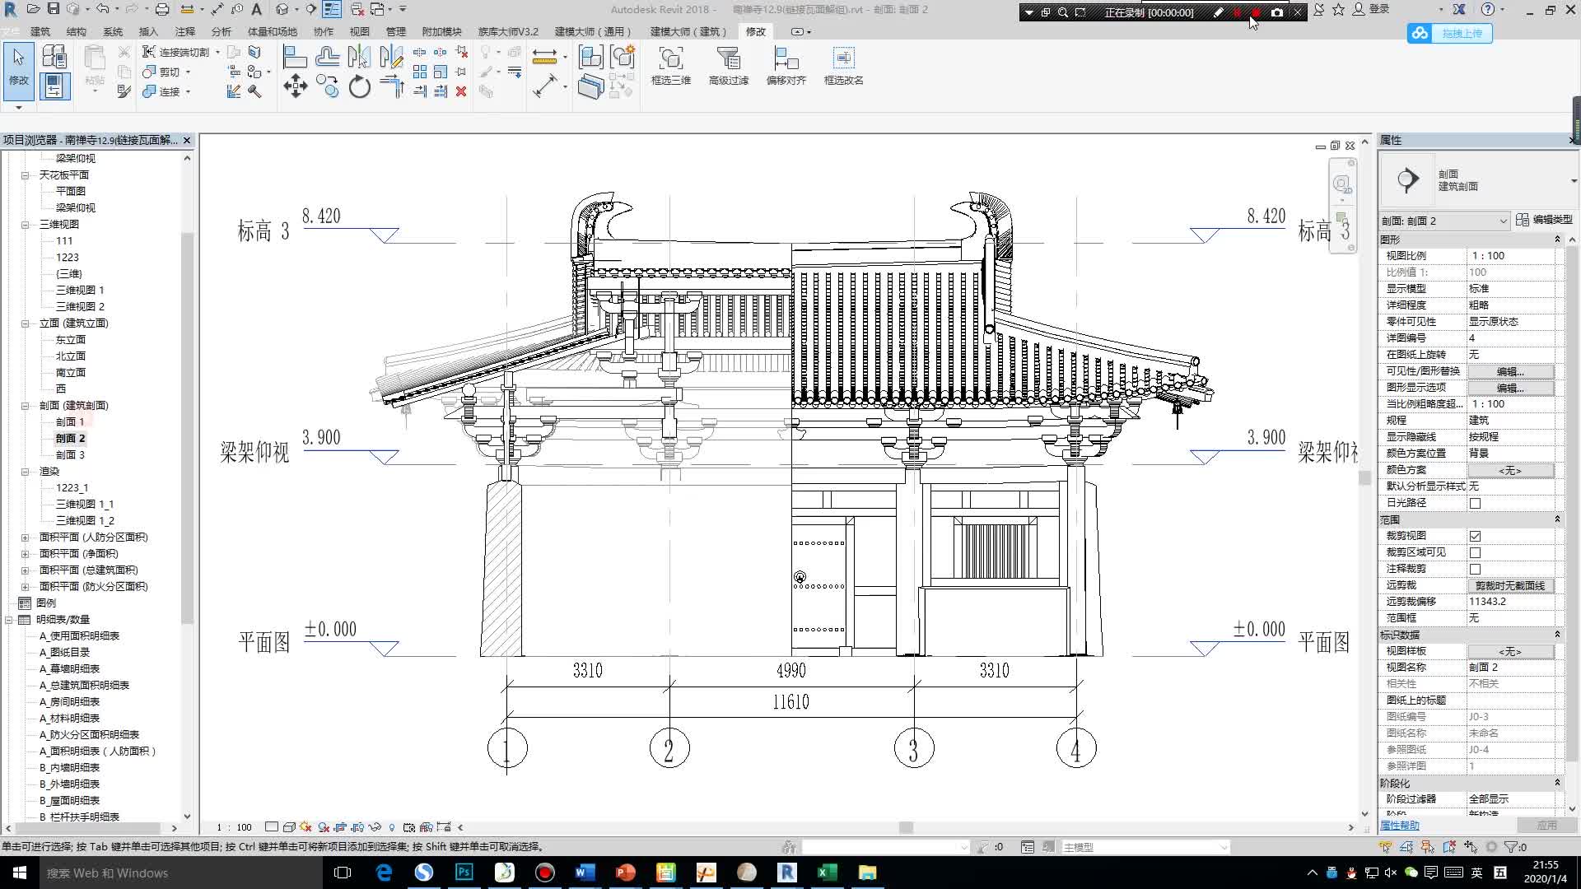Collapse the 剖面 (建筑剖面) tree node

(25, 406)
